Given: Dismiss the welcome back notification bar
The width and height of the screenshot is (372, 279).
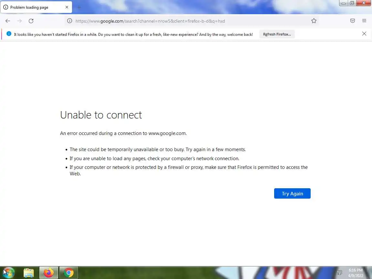Looking at the screenshot, I should pyautogui.click(x=364, y=34).
